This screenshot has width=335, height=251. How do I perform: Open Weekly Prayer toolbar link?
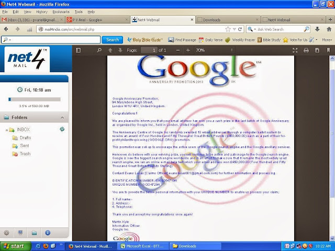(240, 40)
